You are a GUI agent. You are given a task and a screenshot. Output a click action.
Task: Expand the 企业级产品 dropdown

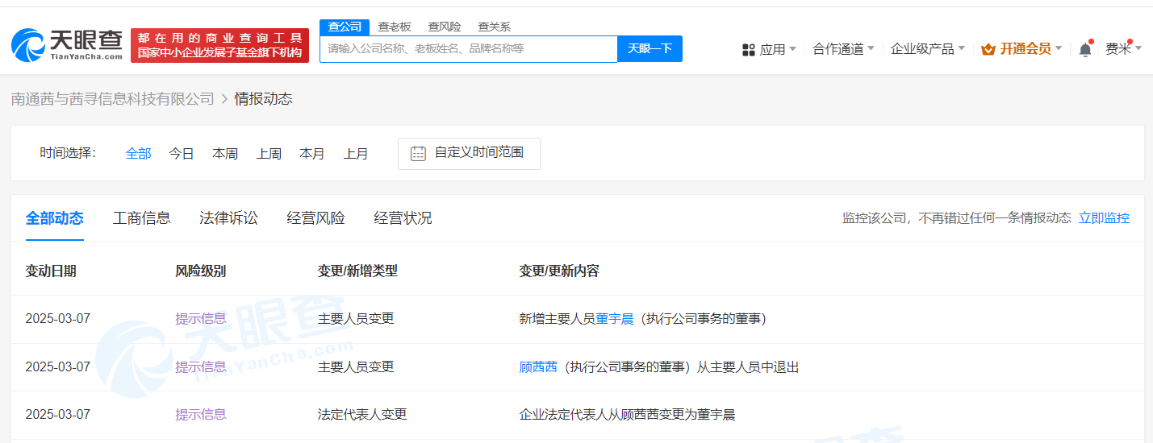(x=928, y=49)
